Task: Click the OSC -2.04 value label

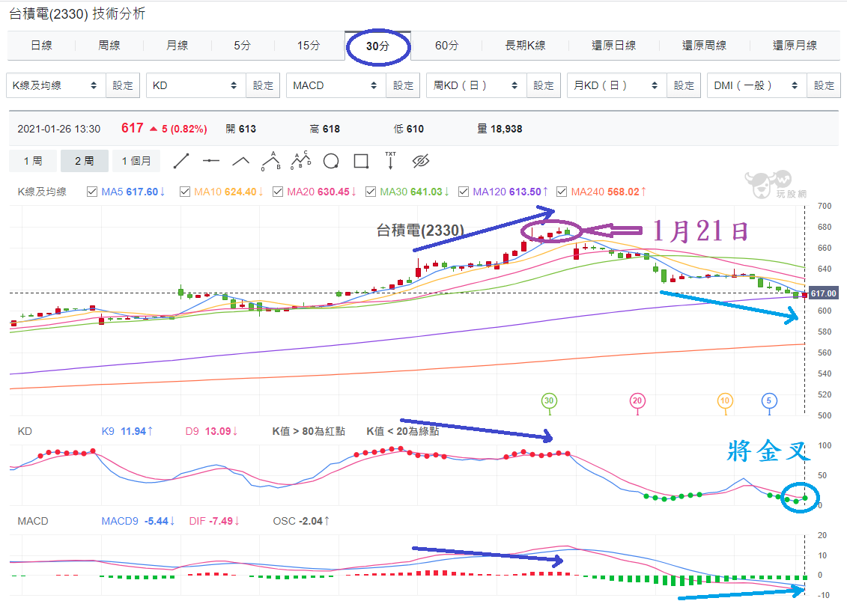Action: (301, 521)
